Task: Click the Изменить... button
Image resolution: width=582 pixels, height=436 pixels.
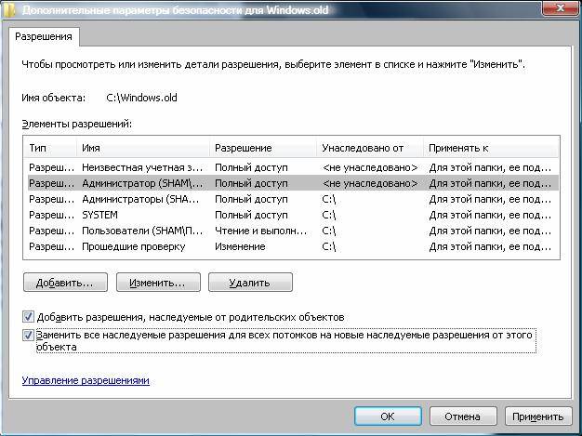Action: click(157, 282)
